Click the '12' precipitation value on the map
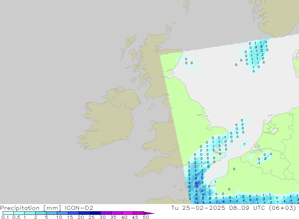 [x=196, y=187]
